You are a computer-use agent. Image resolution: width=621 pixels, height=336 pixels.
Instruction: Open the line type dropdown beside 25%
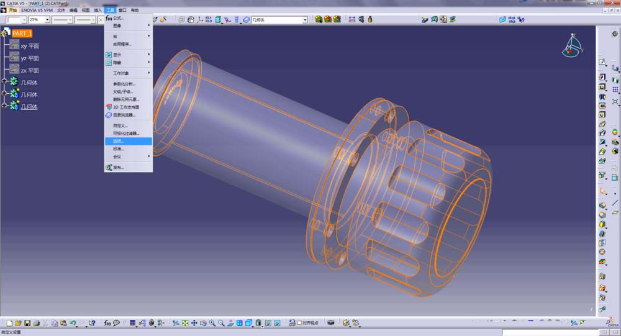(x=70, y=20)
